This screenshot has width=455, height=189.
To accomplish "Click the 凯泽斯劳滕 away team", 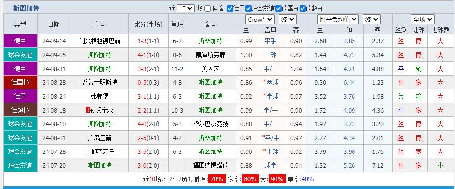I will point(210,55).
